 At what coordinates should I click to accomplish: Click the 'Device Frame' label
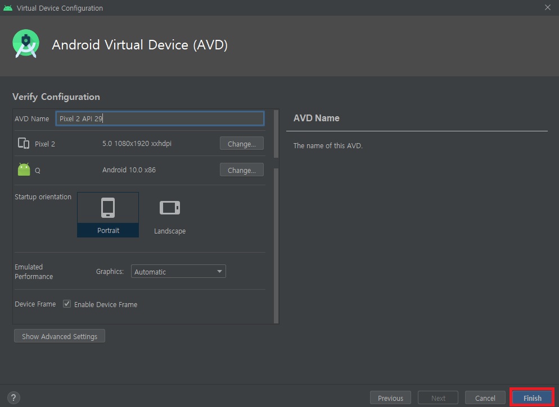tap(35, 304)
